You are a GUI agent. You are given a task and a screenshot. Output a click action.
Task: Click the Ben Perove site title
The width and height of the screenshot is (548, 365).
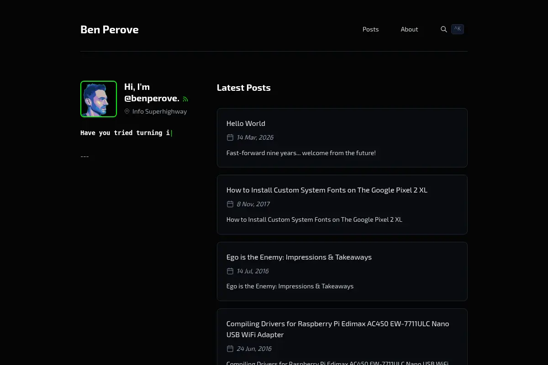[110, 30]
